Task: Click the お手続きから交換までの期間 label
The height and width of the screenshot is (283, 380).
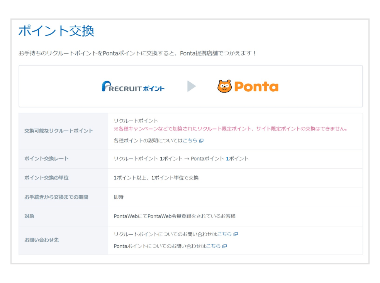Action: [x=56, y=197]
